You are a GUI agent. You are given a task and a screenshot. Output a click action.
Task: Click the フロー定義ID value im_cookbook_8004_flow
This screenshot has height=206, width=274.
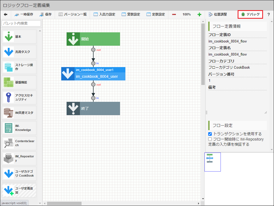pos(227,41)
